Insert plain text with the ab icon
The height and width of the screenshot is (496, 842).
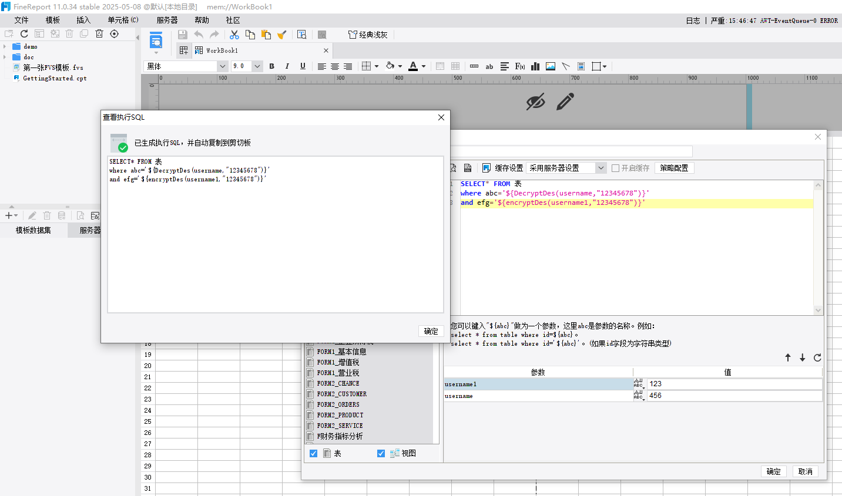pos(489,66)
